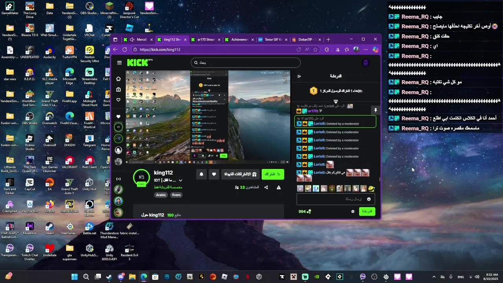Open the Browse icon in Kick sidebar
Image resolution: width=503 pixels, height=283 pixels.
pyautogui.click(x=118, y=89)
